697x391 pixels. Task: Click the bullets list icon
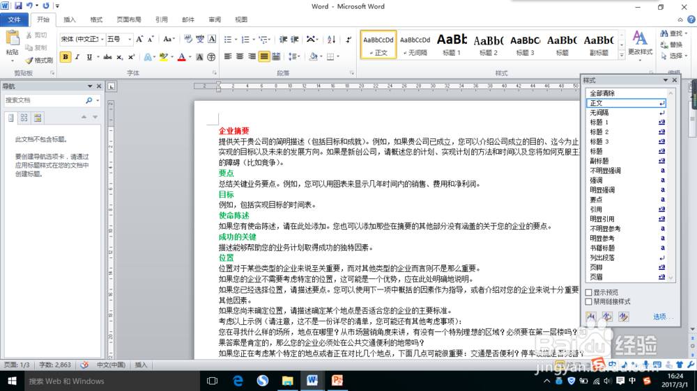[228, 40]
